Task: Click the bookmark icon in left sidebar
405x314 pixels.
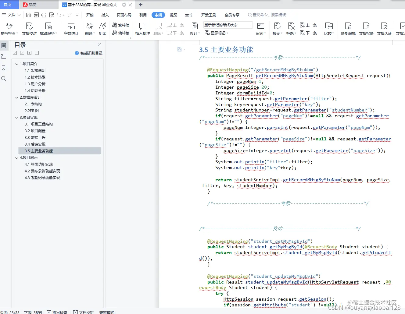Action: click(4, 68)
